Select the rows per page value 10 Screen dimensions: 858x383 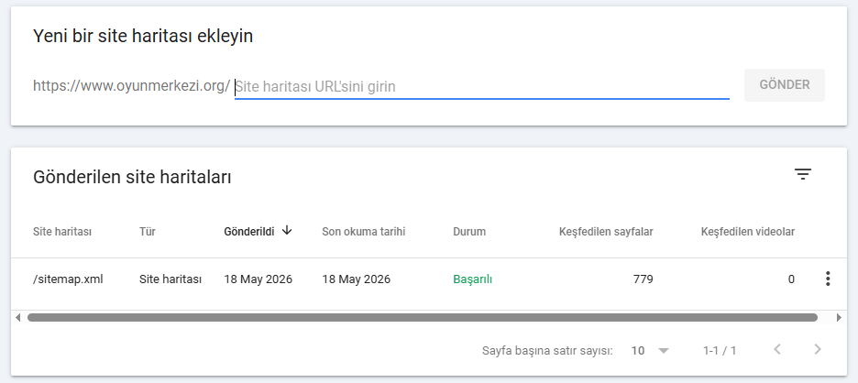coord(637,351)
